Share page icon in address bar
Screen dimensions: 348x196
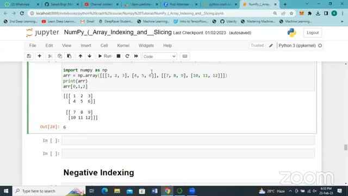pyautogui.click(x=283, y=13)
